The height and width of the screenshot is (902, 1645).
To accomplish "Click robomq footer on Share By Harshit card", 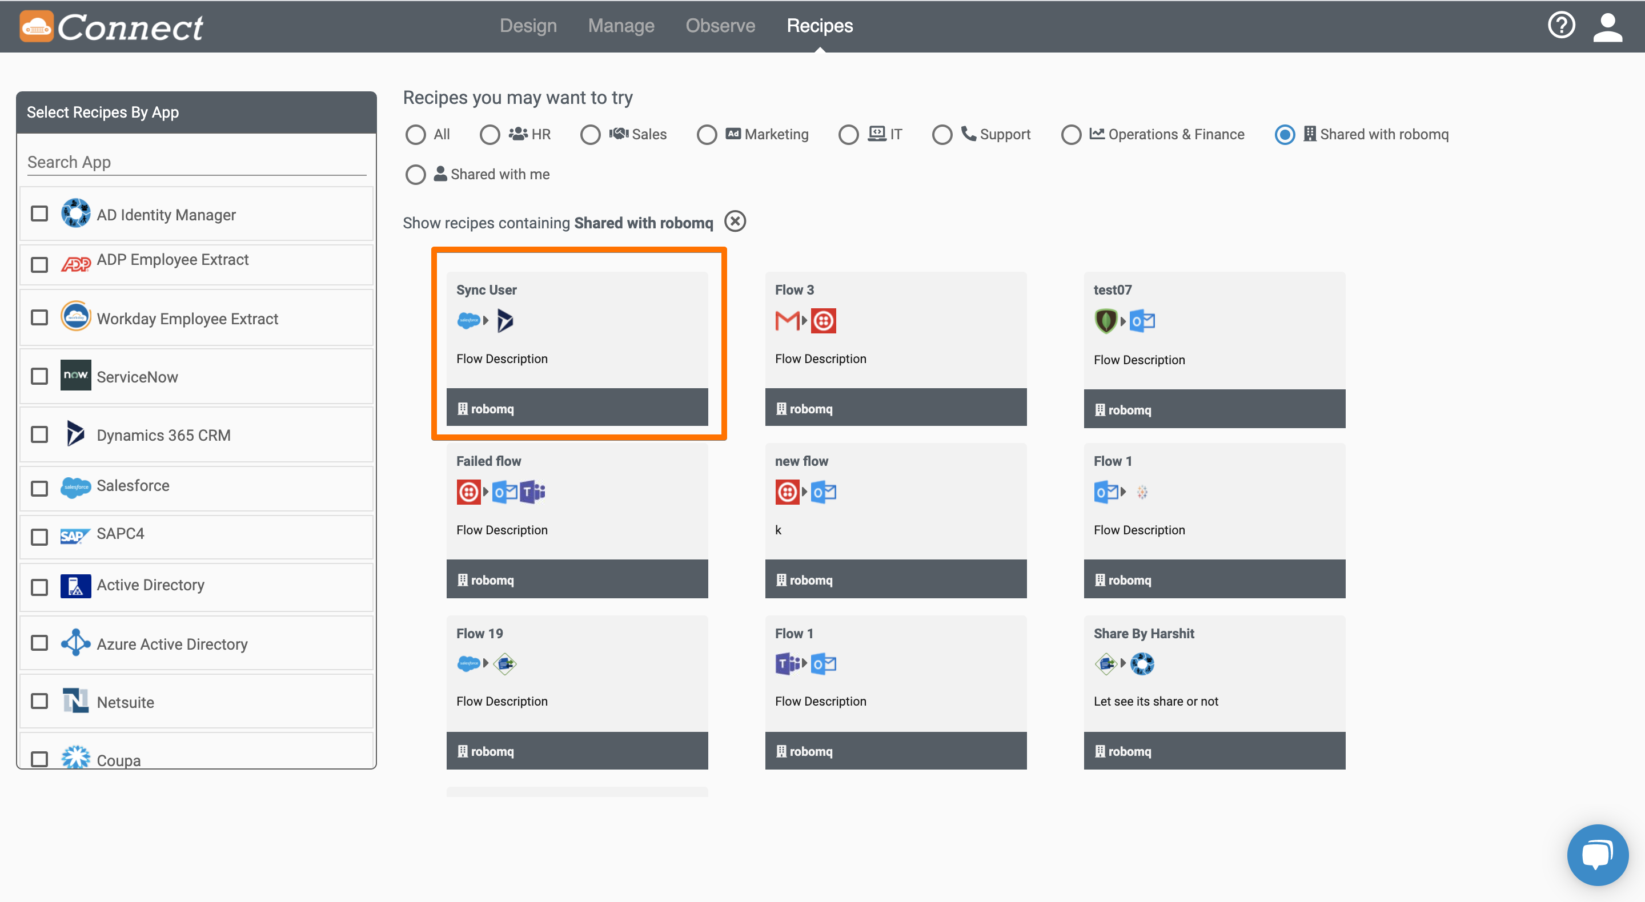I will (x=1214, y=750).
